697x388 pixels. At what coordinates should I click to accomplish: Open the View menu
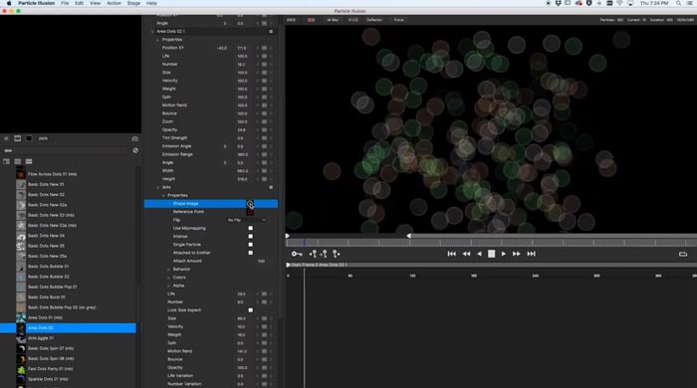click(x=96, y=3)
